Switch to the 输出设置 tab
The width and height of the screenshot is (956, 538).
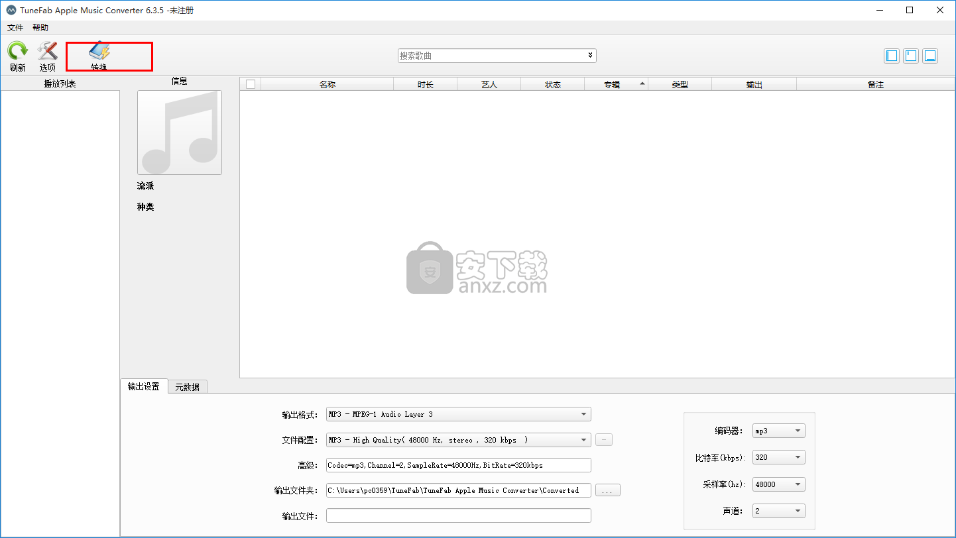click(x=144, y=386)
